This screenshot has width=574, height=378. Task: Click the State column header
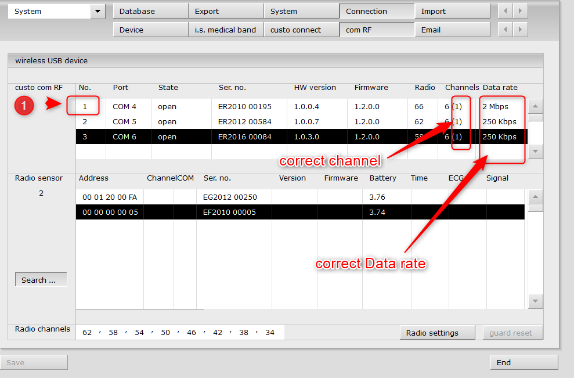[x=168, y=88]
